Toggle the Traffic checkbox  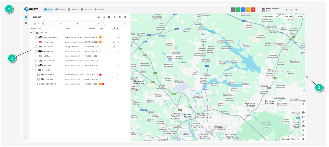pyautogui.click(x=297, y=16)
